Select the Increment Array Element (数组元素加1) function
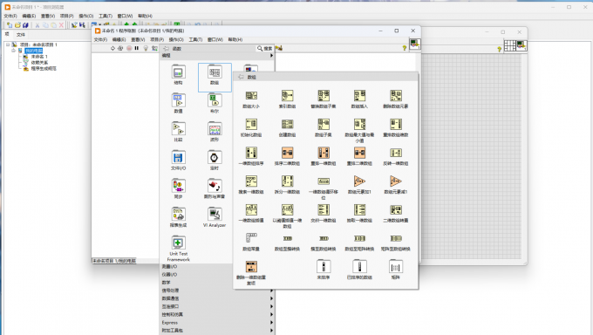Viewport: 593px width, 335px height. [x=359, y=185]
